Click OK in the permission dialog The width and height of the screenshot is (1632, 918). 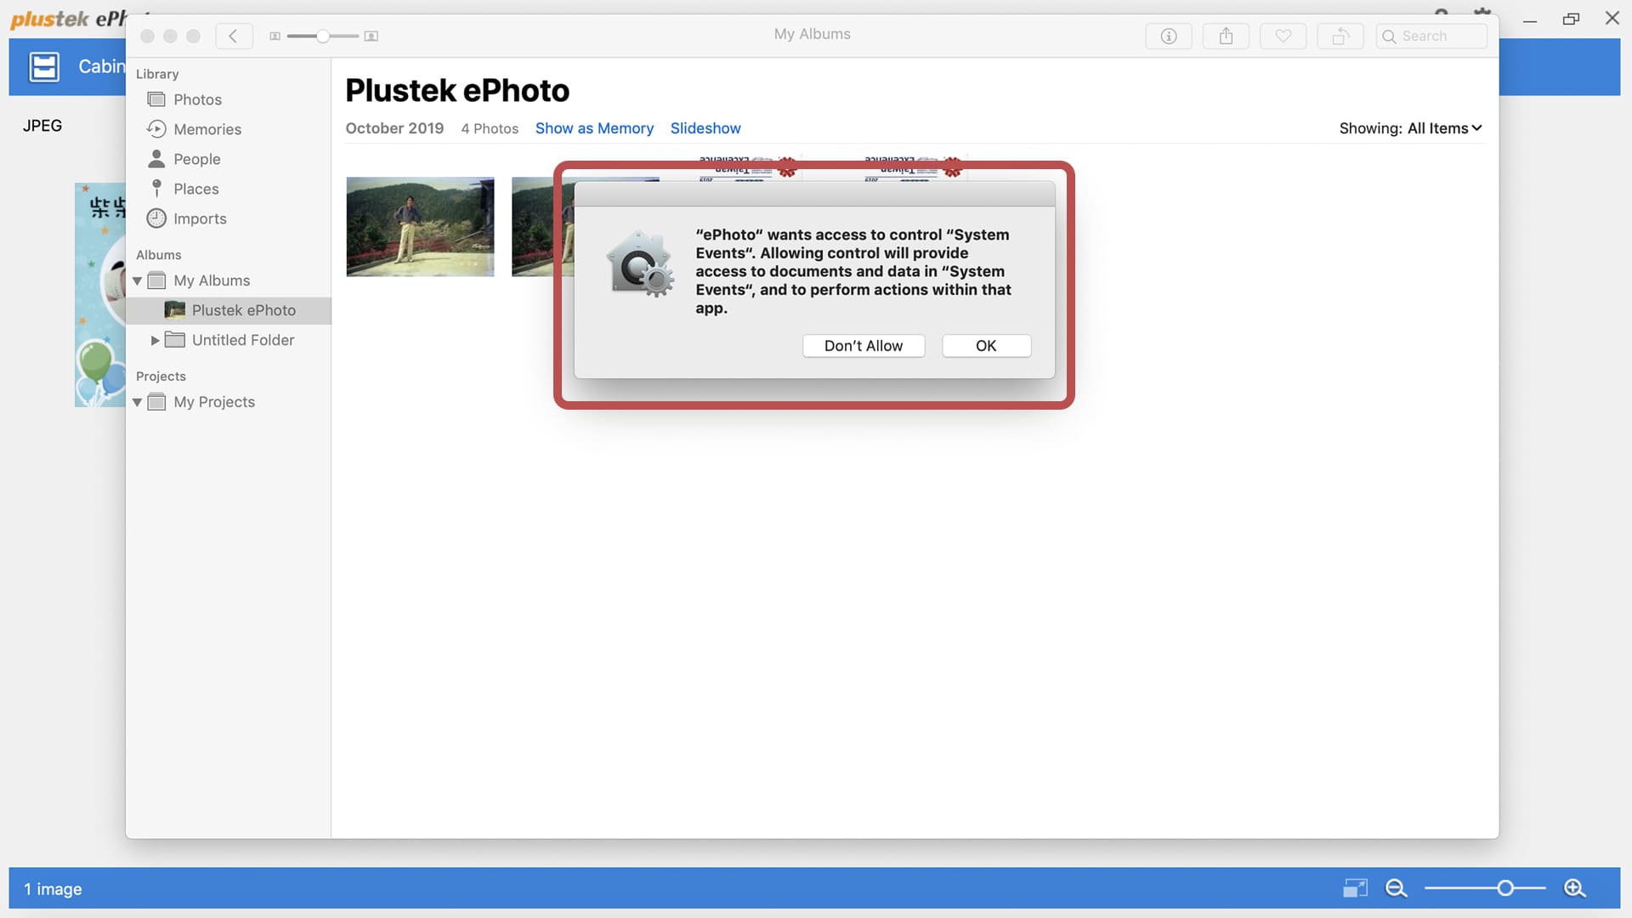coord(986,346)
